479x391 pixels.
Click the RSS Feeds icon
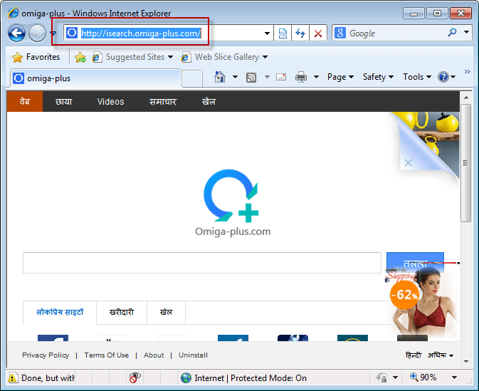coord(251,78)
